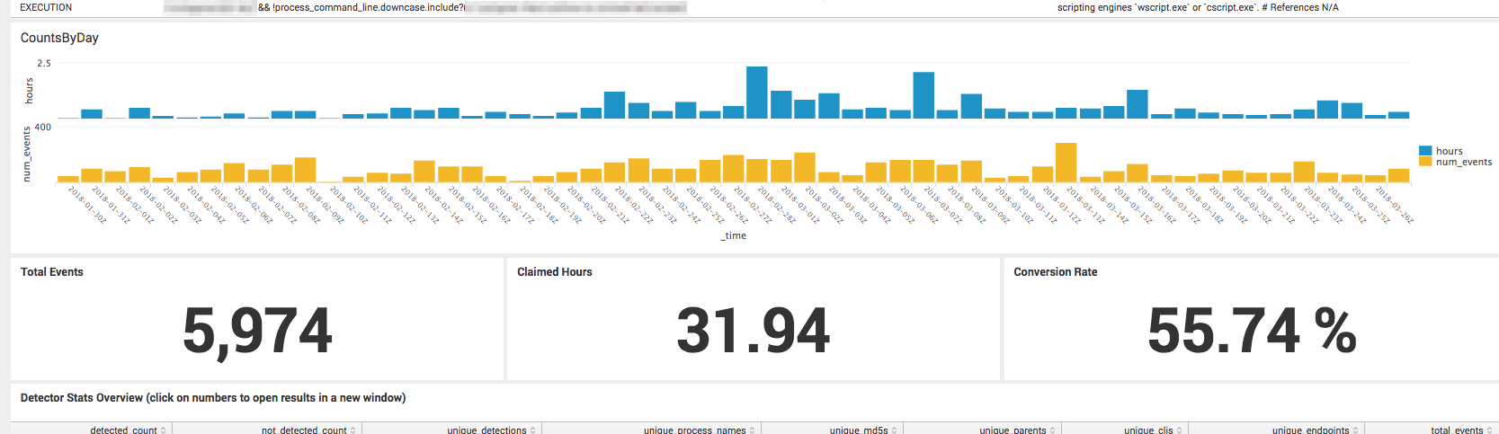Click sort arrows beside not_detected_count
Image resolution: width=1499 pixels, height=434 pixels.
tap(352, 430)
